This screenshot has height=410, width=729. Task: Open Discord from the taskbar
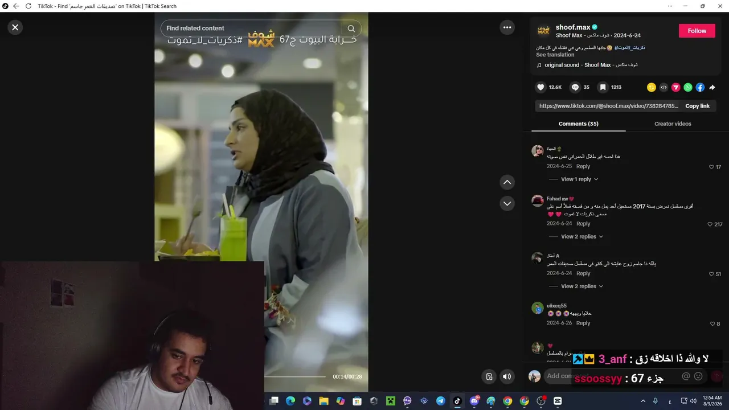point(474,401)
